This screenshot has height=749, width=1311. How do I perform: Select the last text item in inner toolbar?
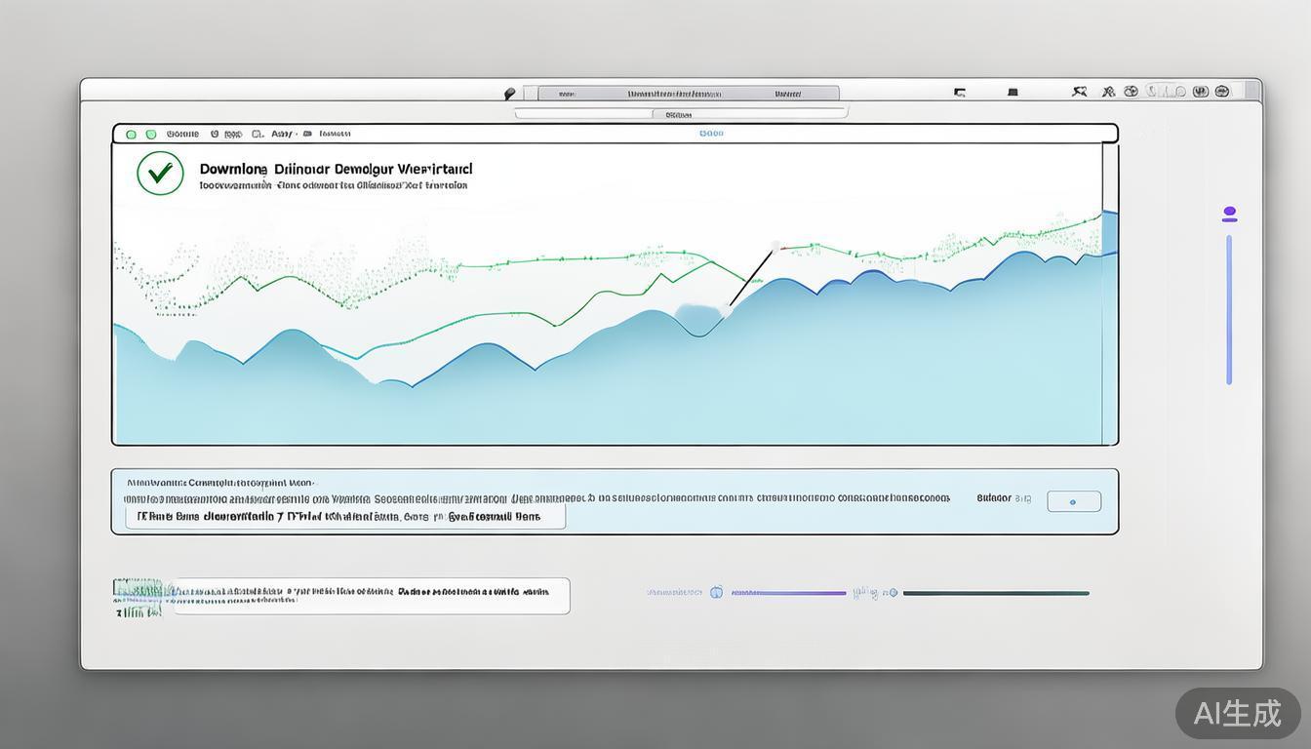coord(335,135)
